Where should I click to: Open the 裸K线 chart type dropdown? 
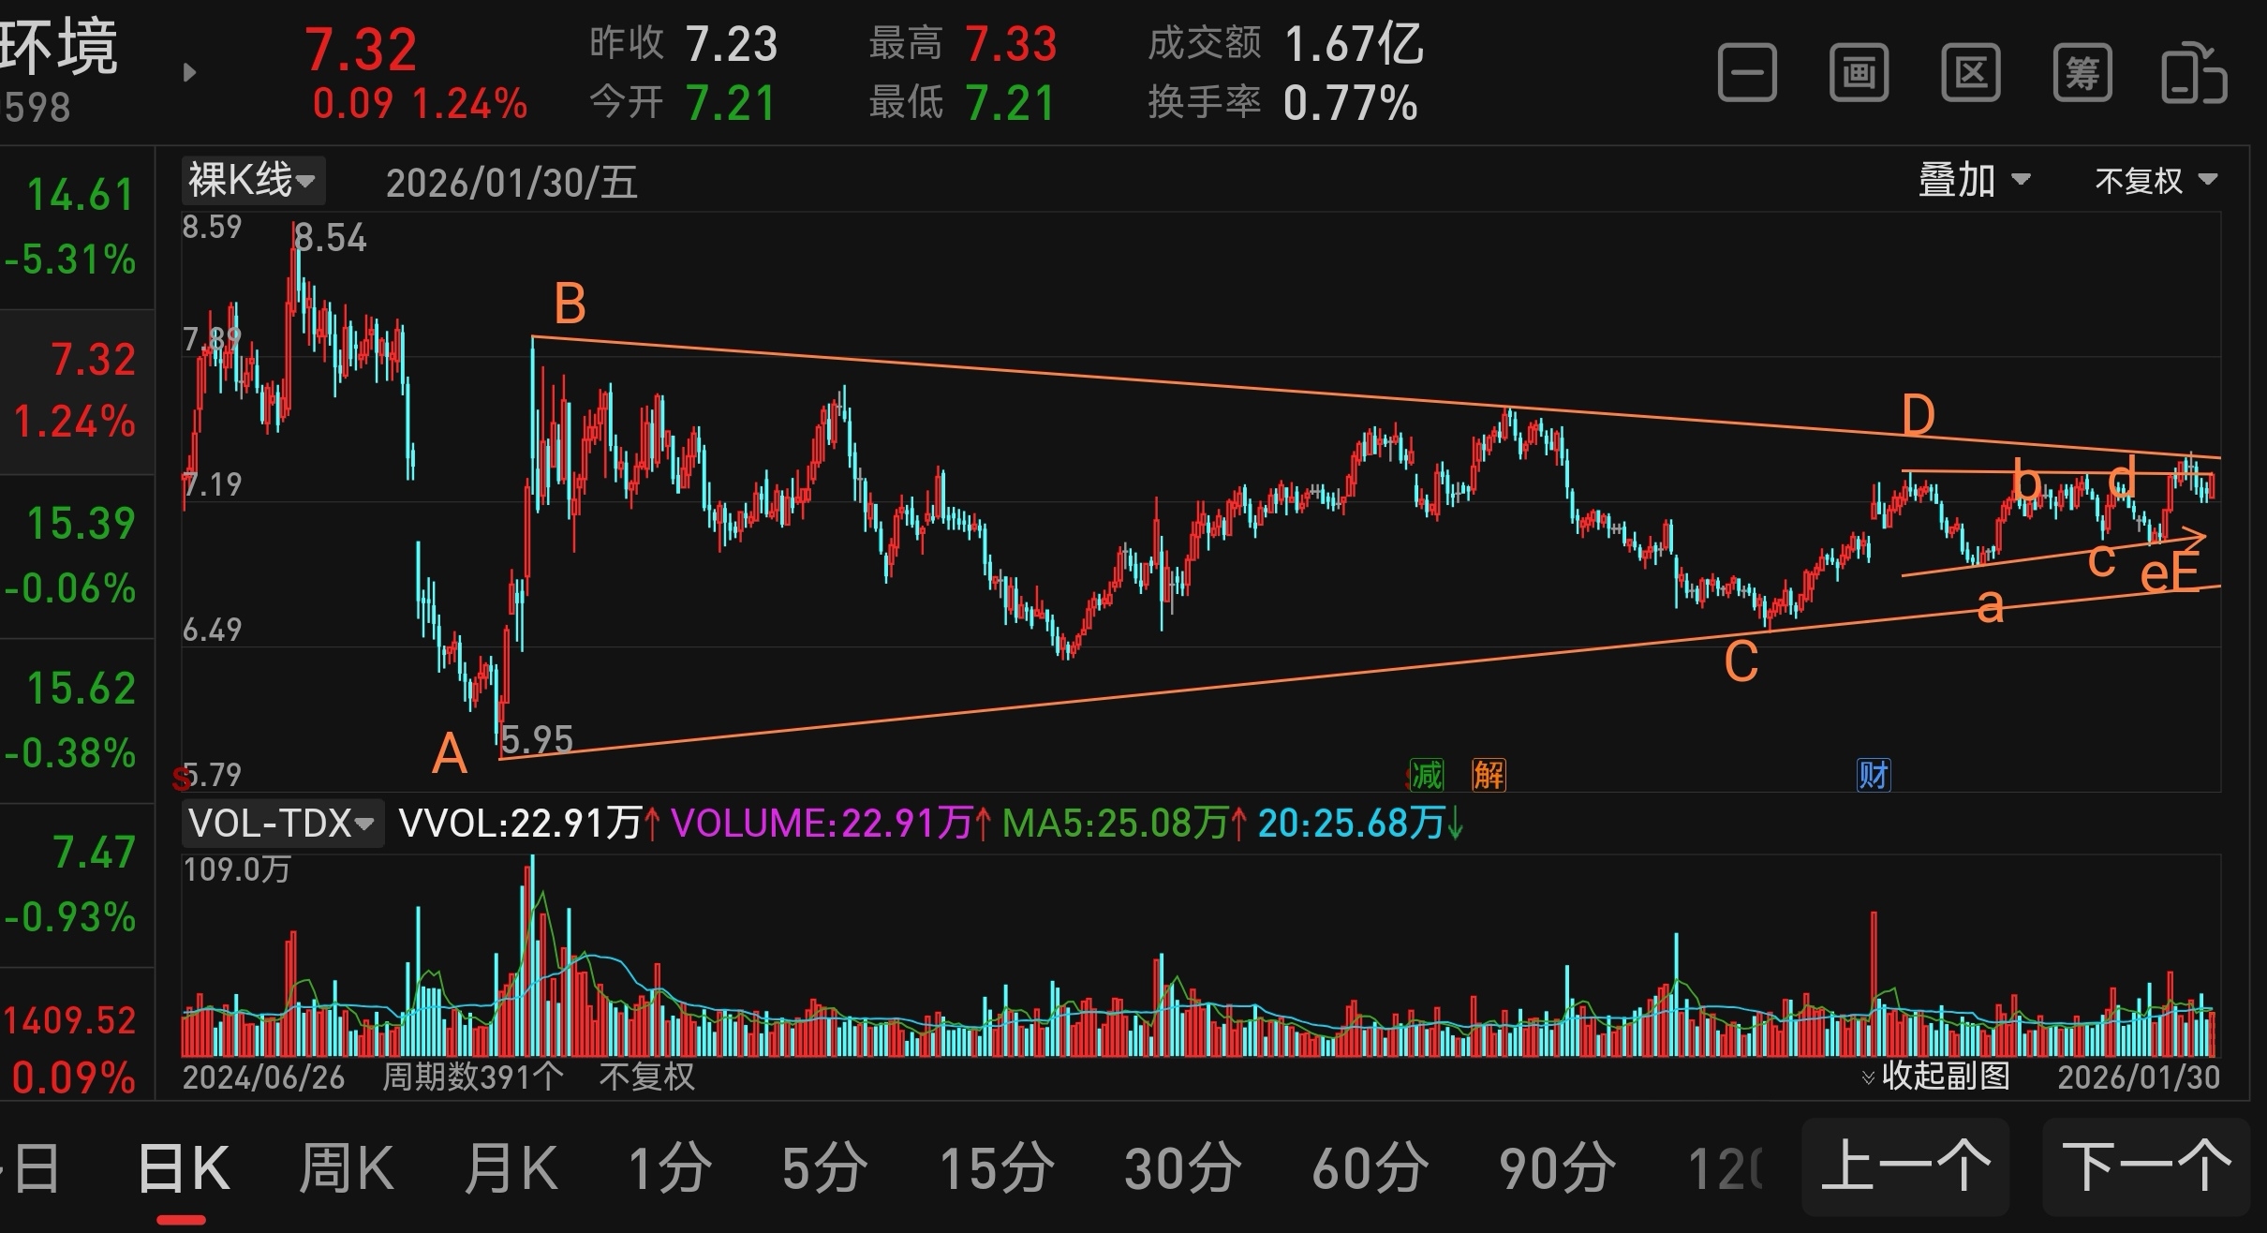(253, 180)
